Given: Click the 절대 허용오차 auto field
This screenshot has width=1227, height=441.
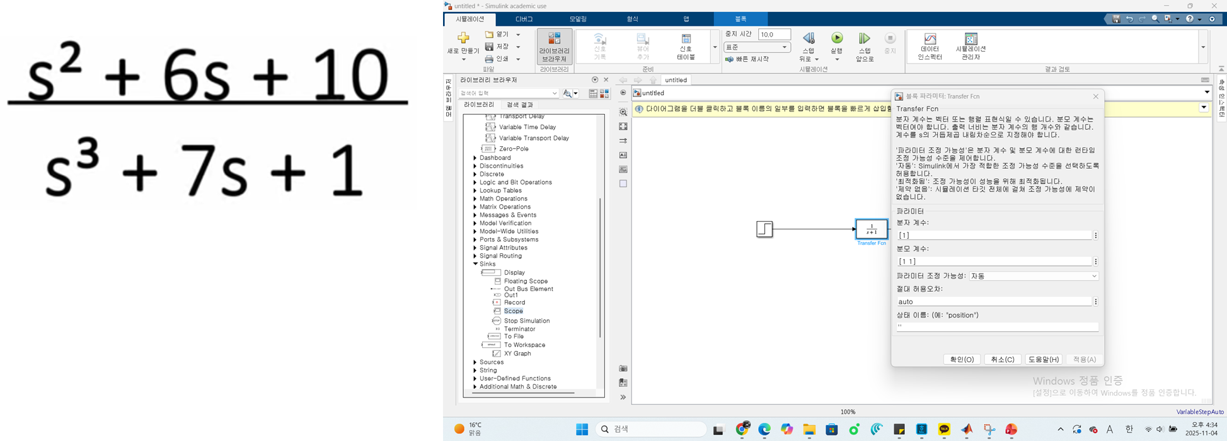Looking at the screenshot, I should [994, 302].
